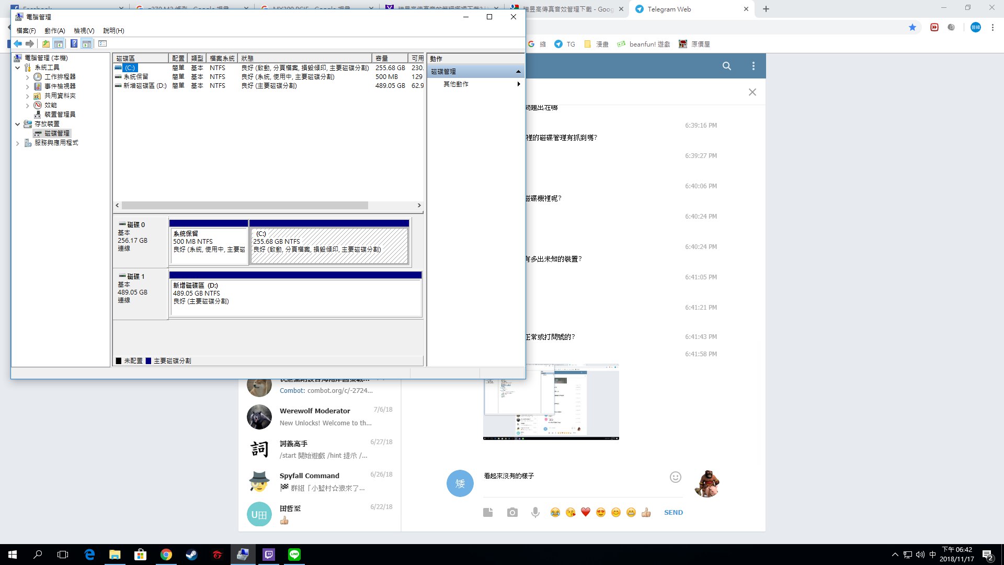Click the checklist settings toolbar icon
This screenshot has height=565, width=1004.
[102, 44]
